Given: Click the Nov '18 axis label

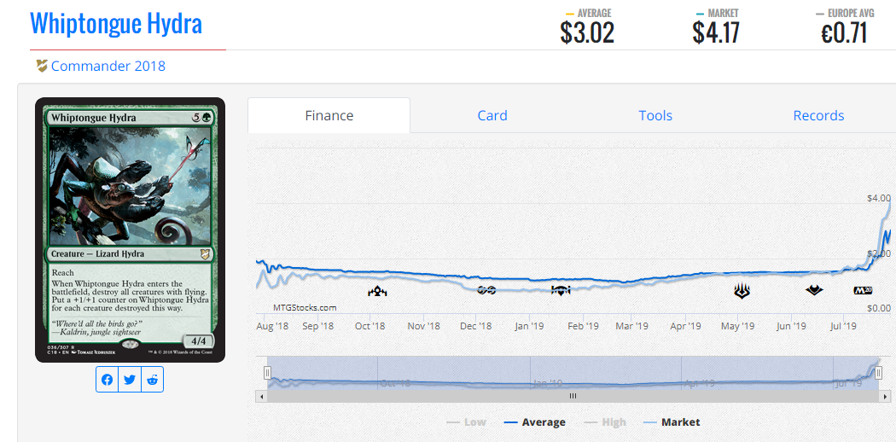Looking at the screenshot, I should [423, 326].
